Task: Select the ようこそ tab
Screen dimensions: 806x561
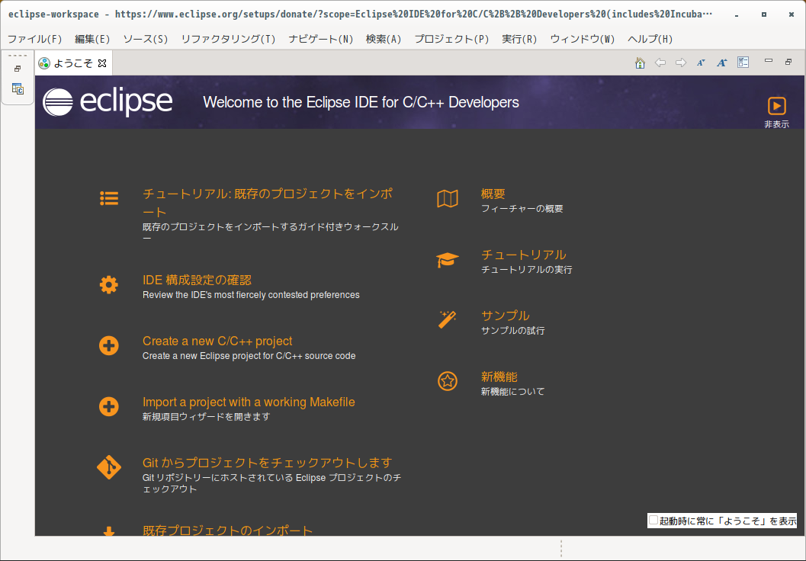Action: point(73,63)
